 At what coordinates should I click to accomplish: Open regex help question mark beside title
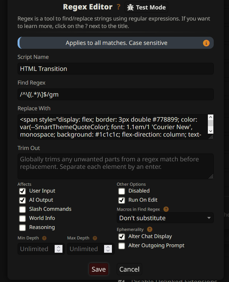[x=118, y=7]
